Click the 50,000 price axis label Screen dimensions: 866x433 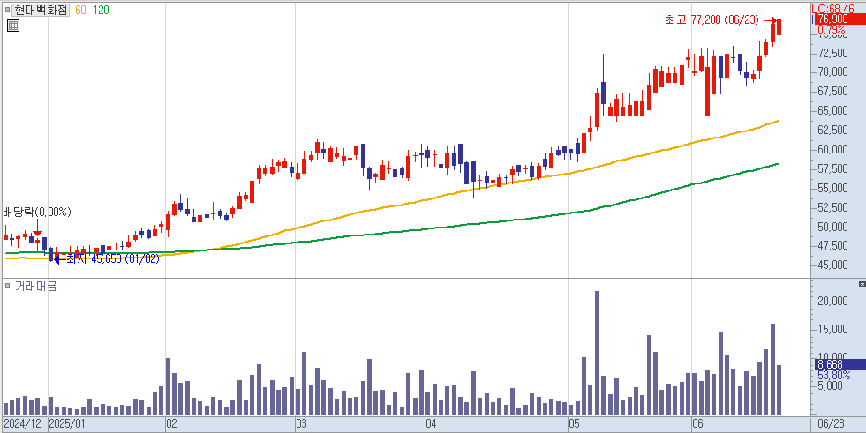[832, 226]
